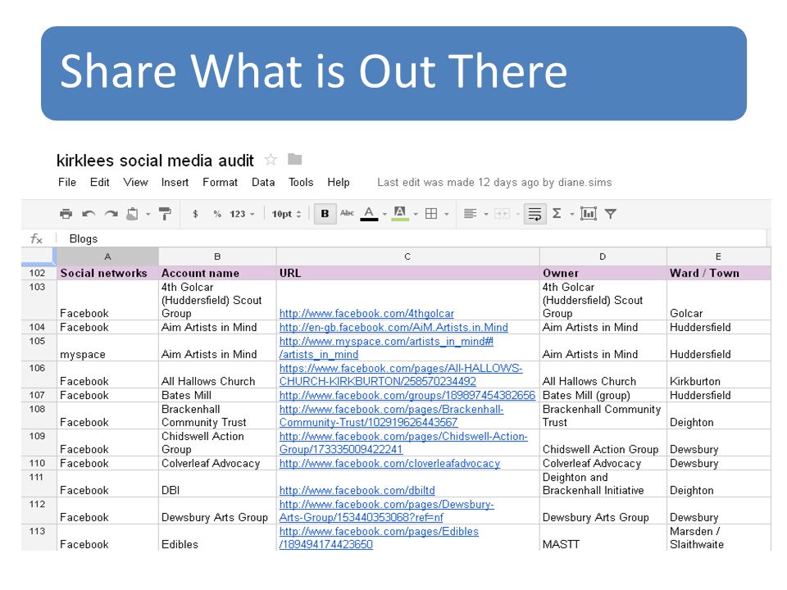Open the Chidswell-Action-Group Facebook link
The width and height of the screenshot is (787, 590).
pos(403,443)
